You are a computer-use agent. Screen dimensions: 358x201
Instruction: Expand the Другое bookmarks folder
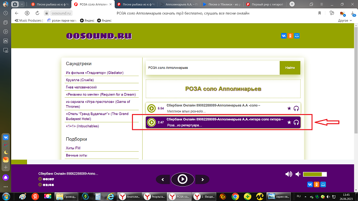coord(345,20)
